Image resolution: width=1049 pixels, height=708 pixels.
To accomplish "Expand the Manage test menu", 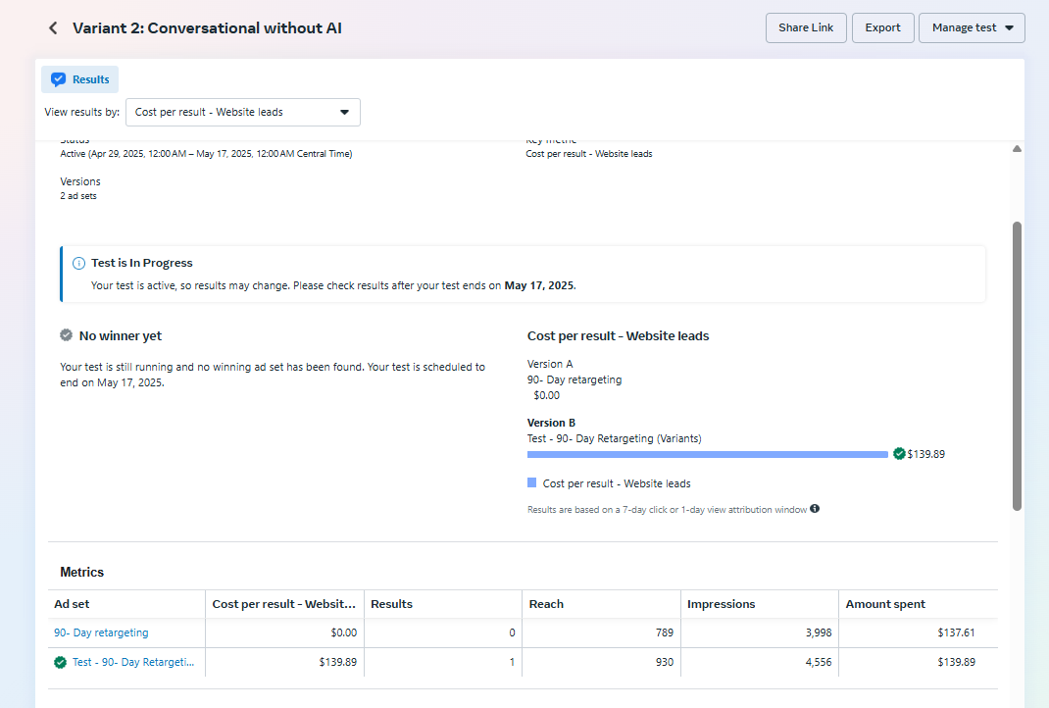I will [972, 28].
